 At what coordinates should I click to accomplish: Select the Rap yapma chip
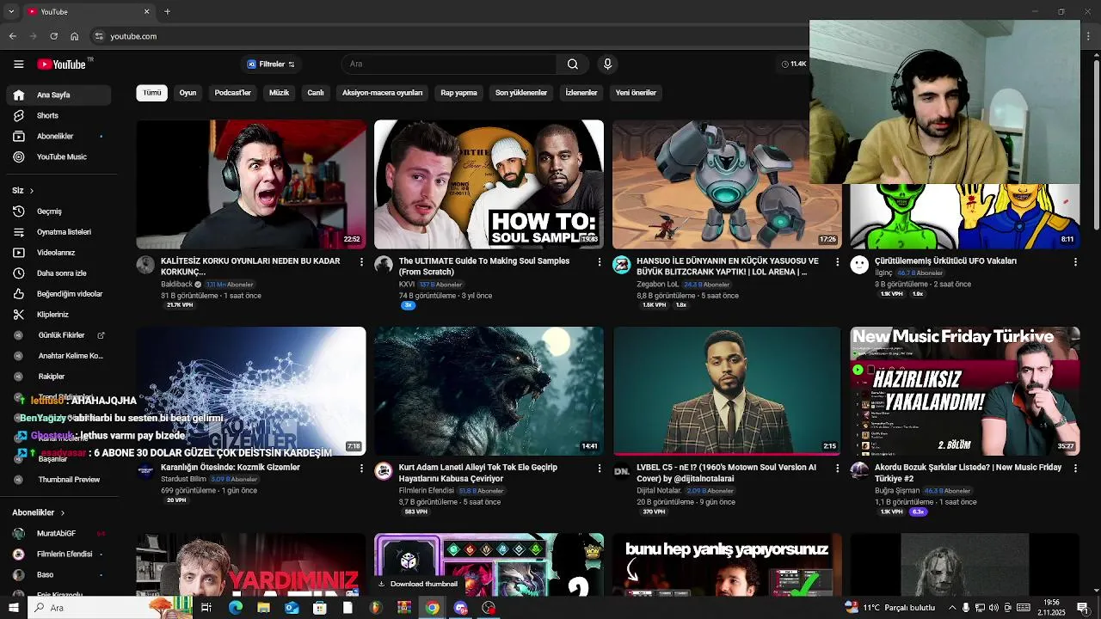click(x=458, y=93)
